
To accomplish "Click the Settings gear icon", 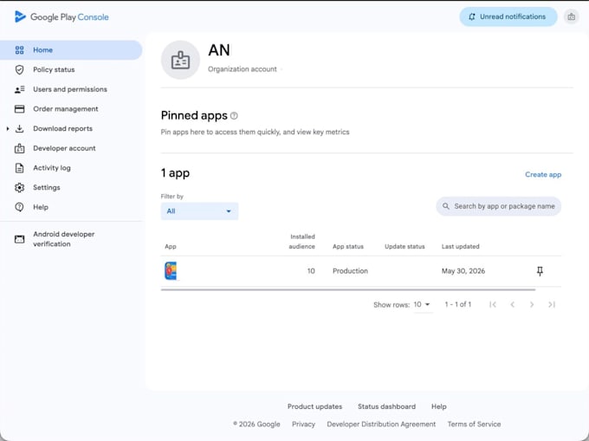I will (x=20, y=187).
